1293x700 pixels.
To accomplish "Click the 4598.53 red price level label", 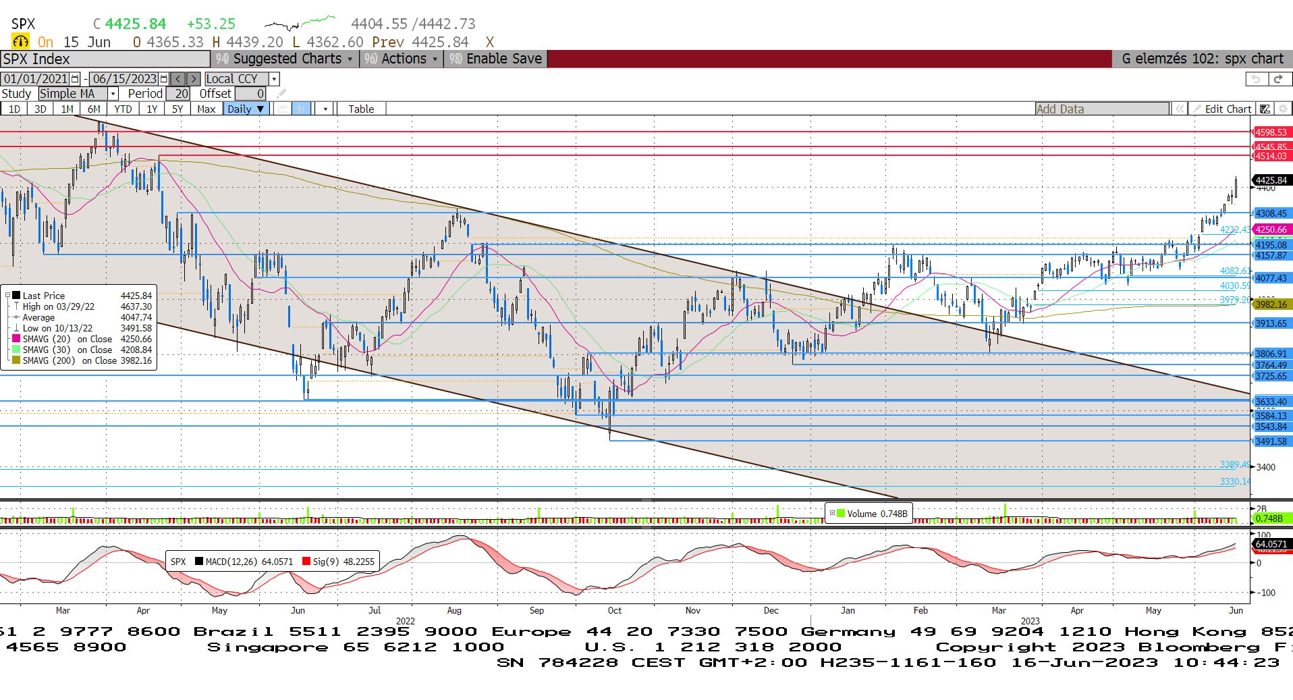I will coord(1271,132).
